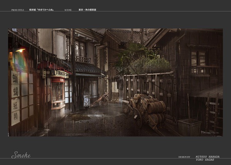Click the square bin near barrels
This screenshot has width=231, height=165.
[x=189, y=127]
